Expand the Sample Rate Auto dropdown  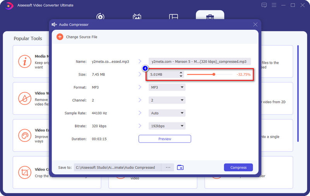pos(167,113)
